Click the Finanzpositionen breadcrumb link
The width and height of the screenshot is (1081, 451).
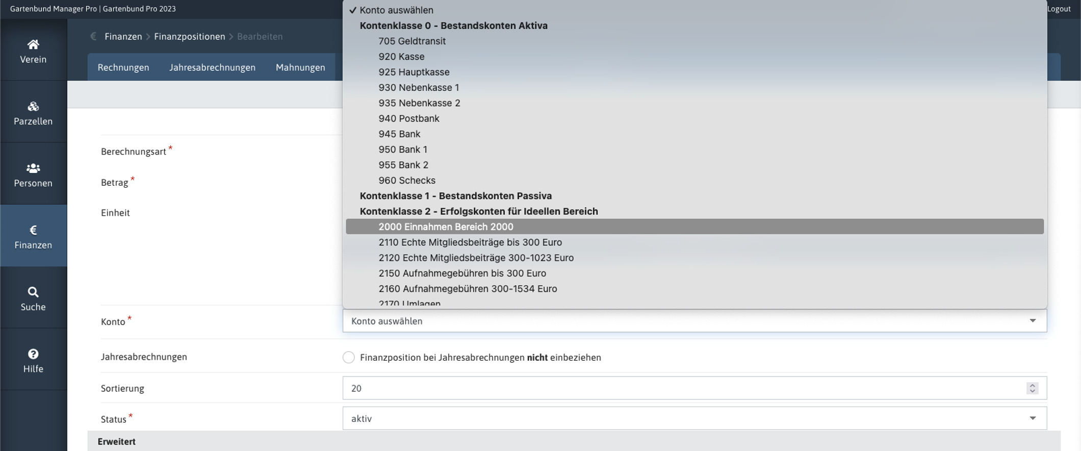click(190, 37)
